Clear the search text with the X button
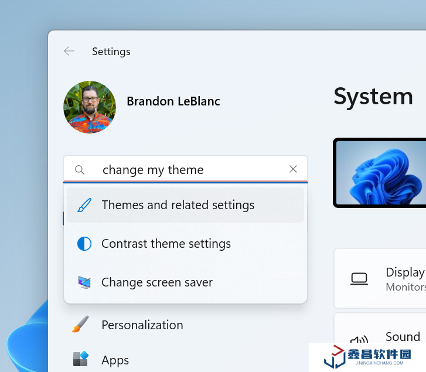The height and width of the screenshot is (372, 426). tap(294, 169)
